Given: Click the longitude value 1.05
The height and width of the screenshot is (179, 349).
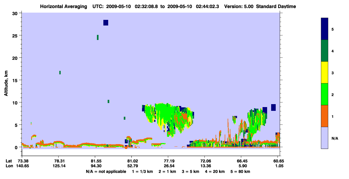Looking at the screenshot, I should 279,166.
